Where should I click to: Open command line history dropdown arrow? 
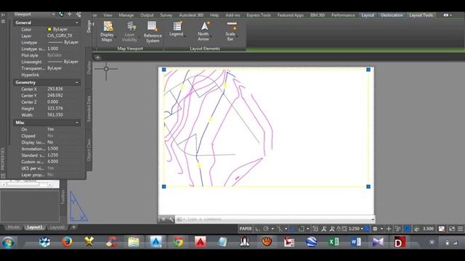(373, 219)
